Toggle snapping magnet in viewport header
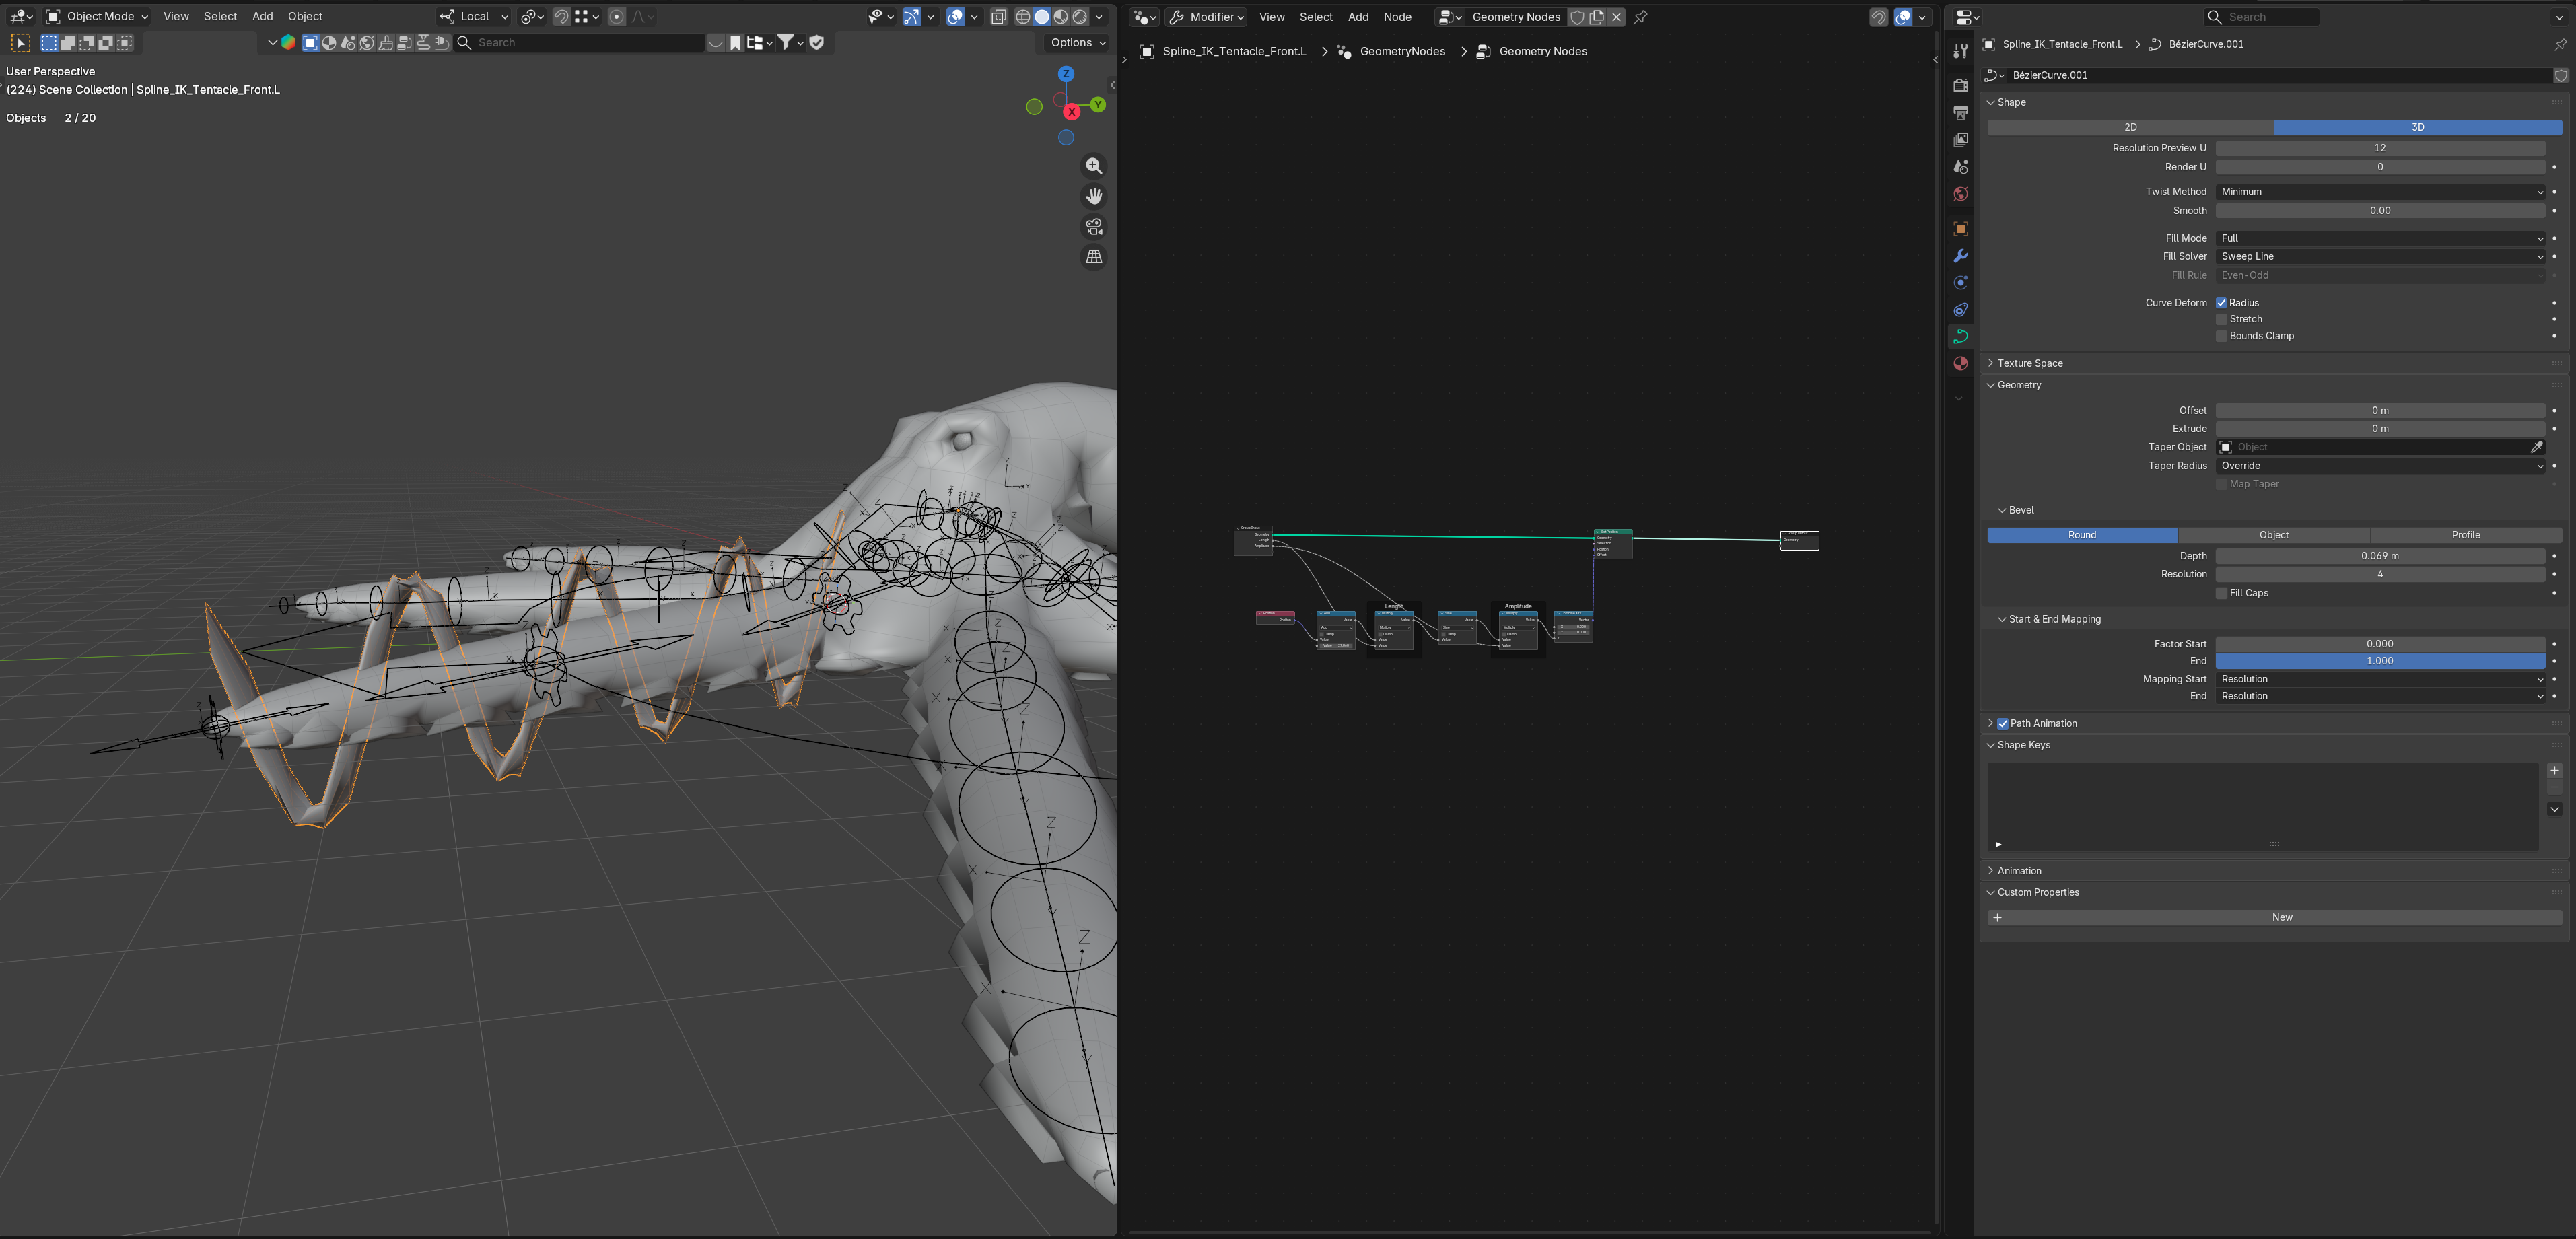Screen dimensions: 2576x1239 coord(561,17)
